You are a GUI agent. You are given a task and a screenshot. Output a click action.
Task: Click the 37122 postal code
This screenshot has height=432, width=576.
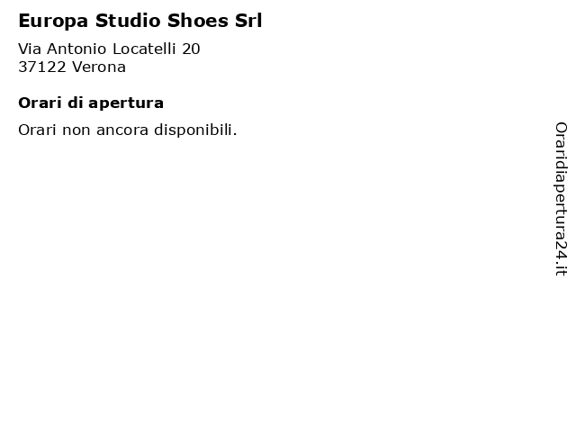[x=42, y=67]
